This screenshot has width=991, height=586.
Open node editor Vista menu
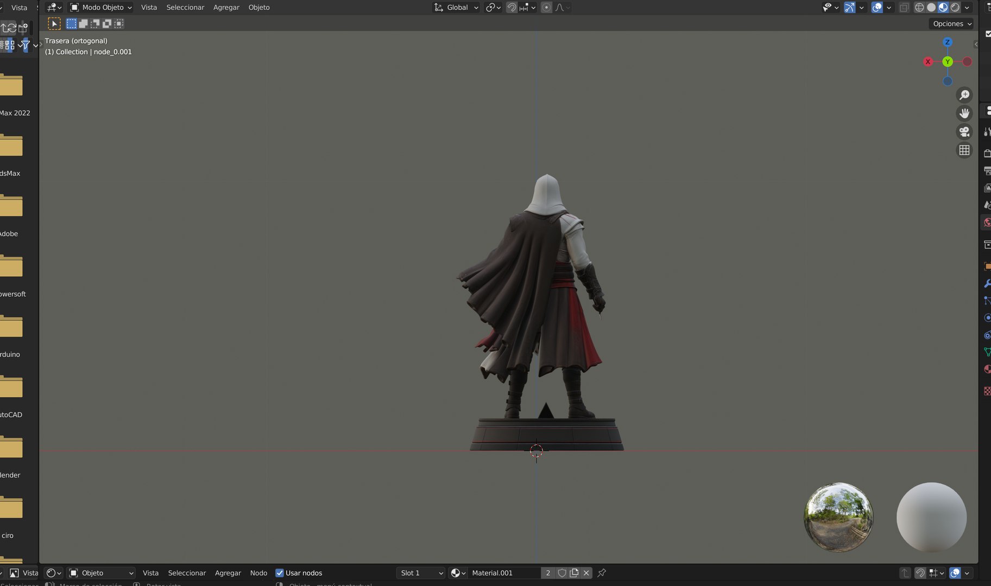tap(150, 573)
